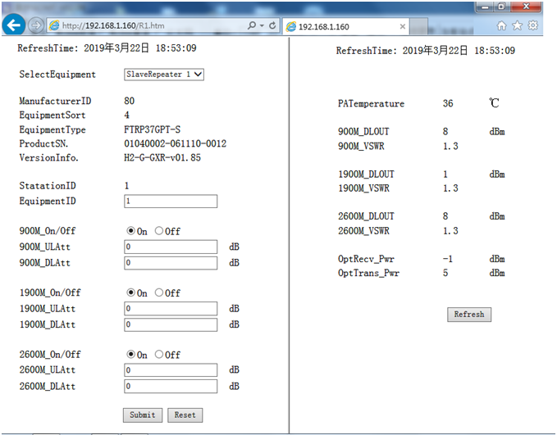
Task: Focus the 900M_ULAtt input field
Action: 171,247
